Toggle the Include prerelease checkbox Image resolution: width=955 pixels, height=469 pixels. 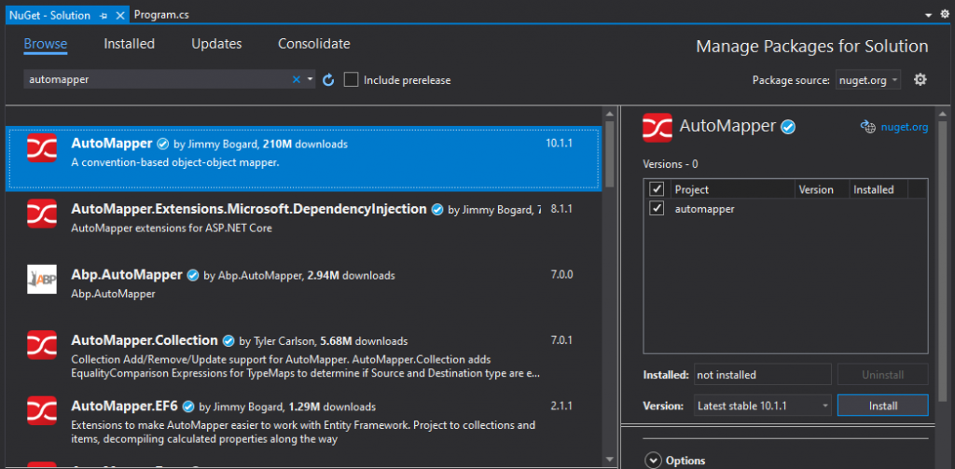point(351,80)
